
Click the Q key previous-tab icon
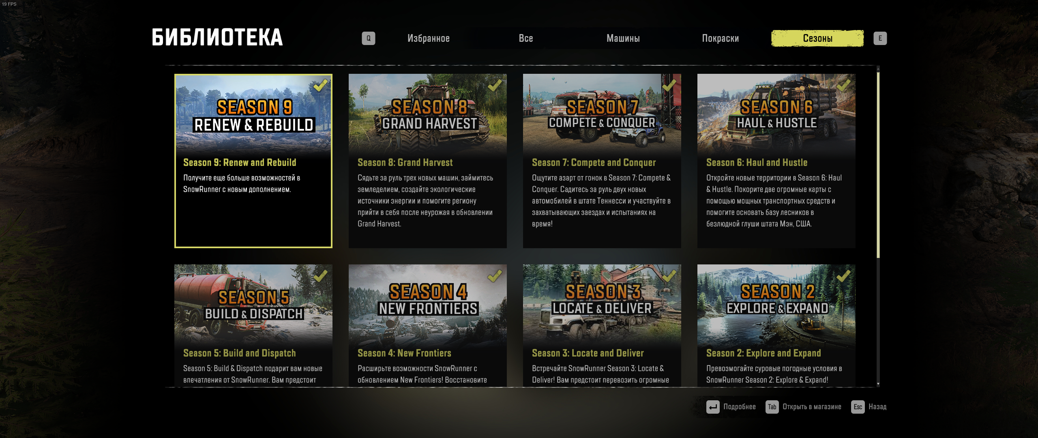368,39
